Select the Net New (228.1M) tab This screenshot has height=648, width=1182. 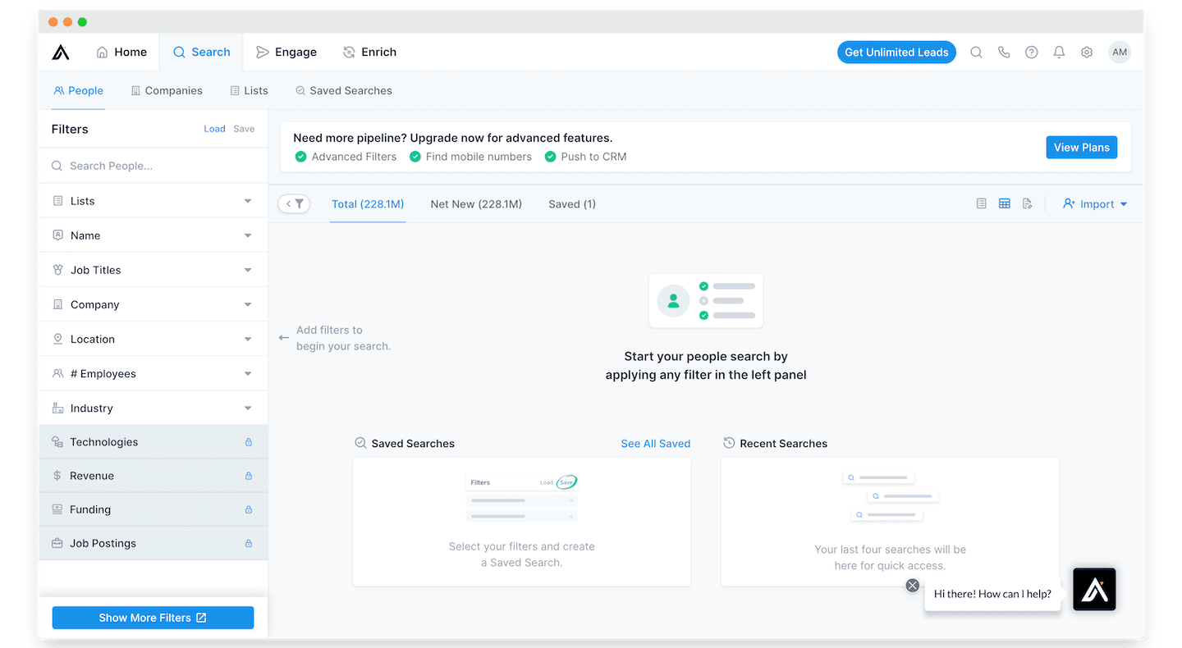(x=476, y=203)
